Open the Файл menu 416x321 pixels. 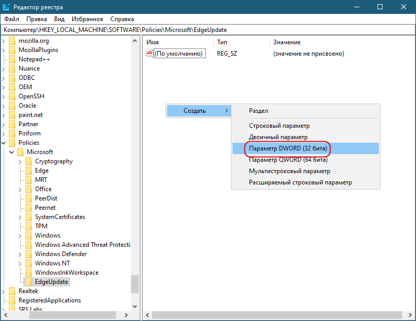click(x=11, y=19)
